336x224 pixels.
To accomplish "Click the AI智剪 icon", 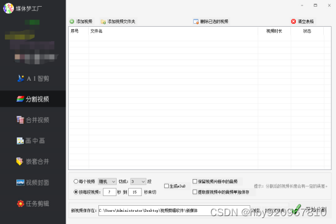I will (21, 78).
